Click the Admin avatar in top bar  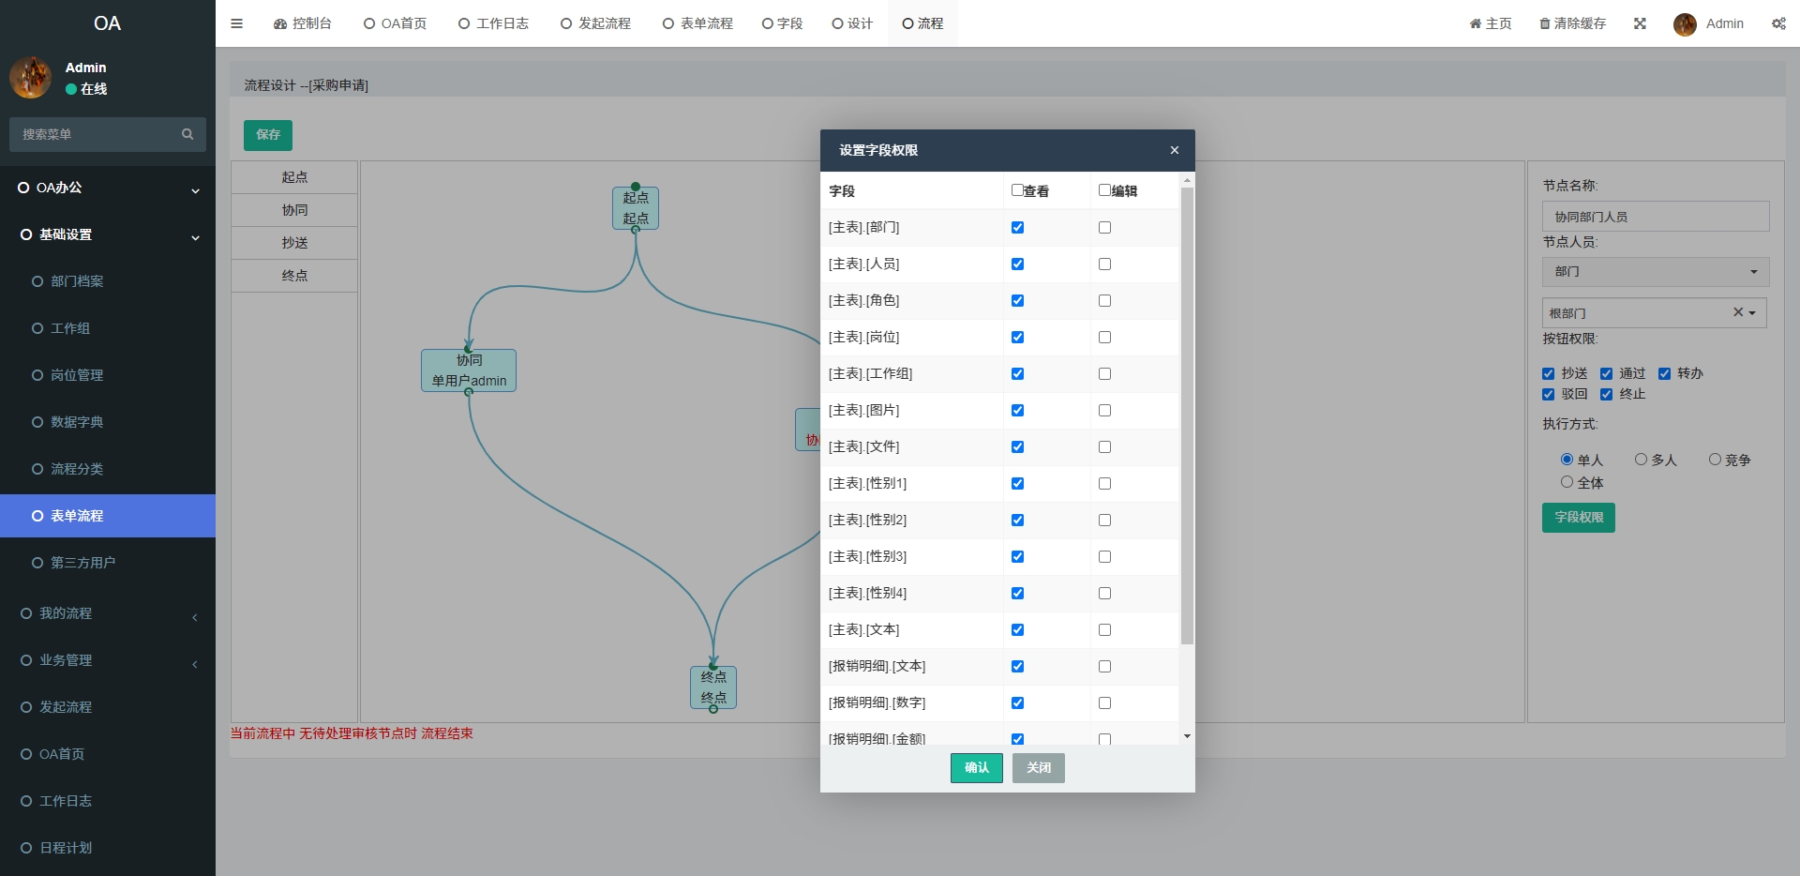click(x=1685, y=24)
